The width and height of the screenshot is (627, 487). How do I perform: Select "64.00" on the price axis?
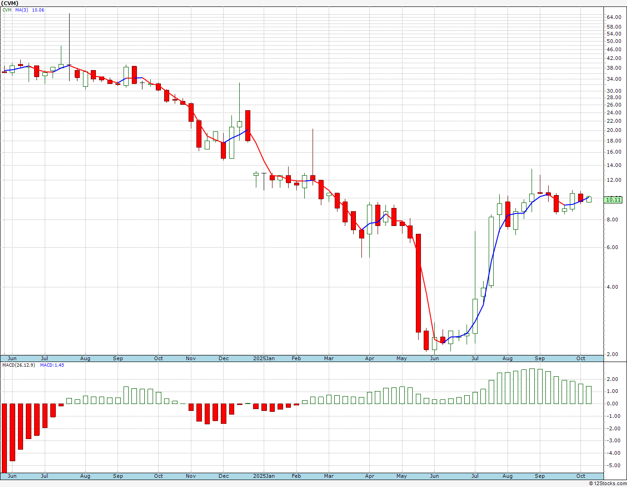pyautogui.click(x=613, y=17)
